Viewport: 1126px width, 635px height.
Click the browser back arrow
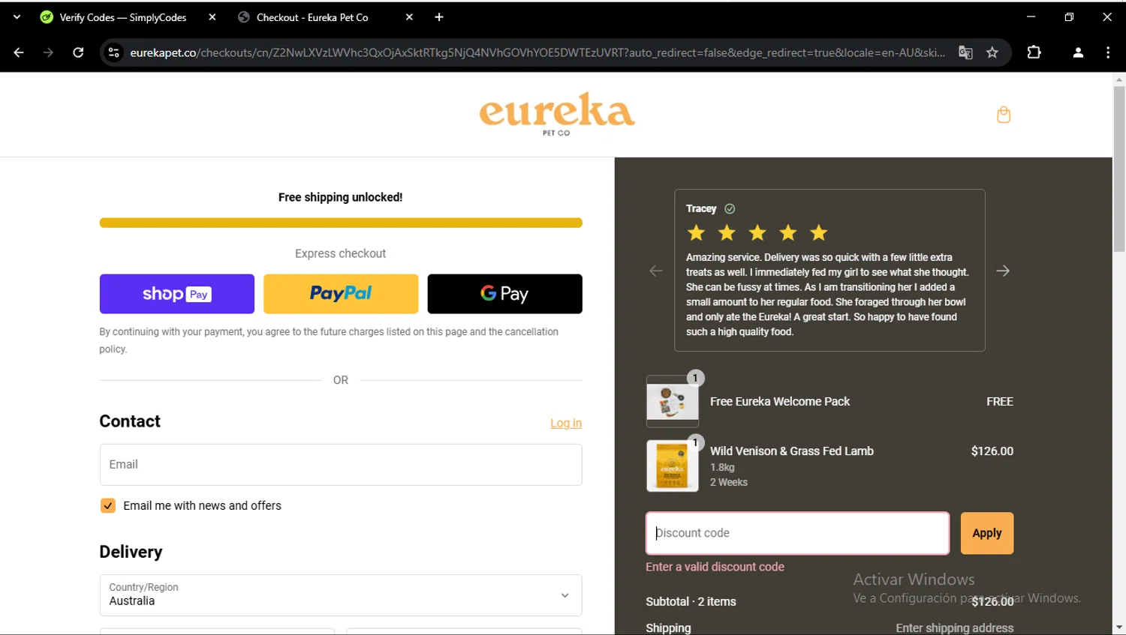19,52
